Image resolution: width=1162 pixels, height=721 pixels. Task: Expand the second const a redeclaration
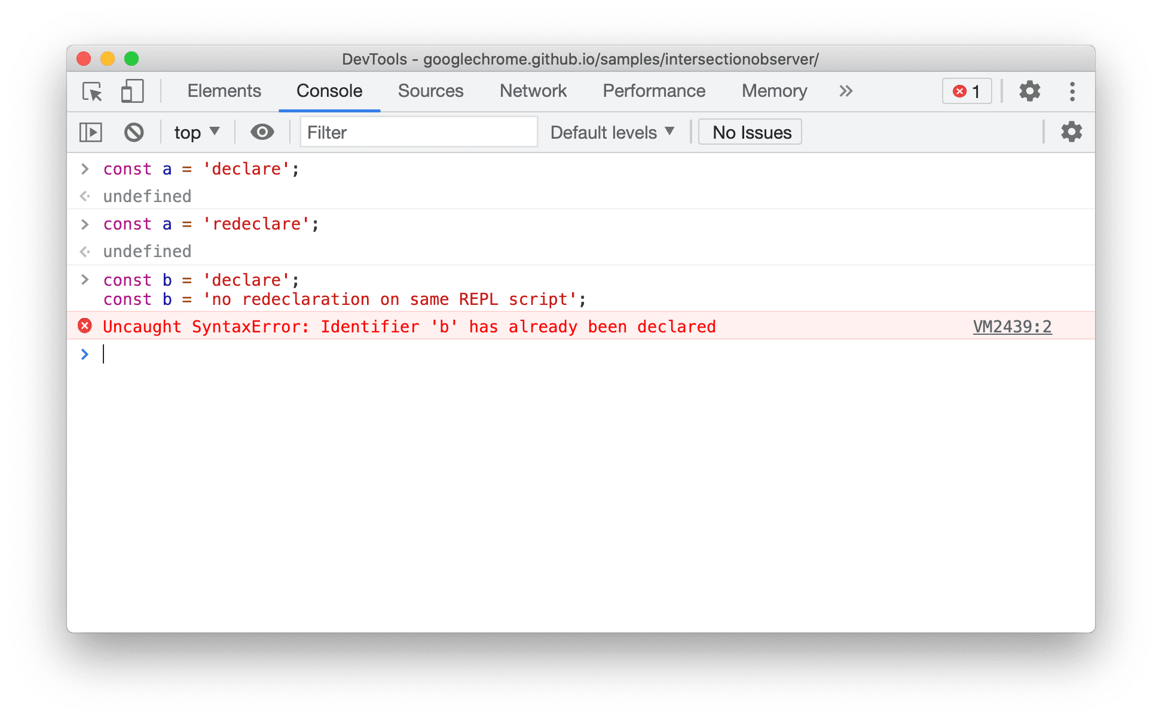85,224
